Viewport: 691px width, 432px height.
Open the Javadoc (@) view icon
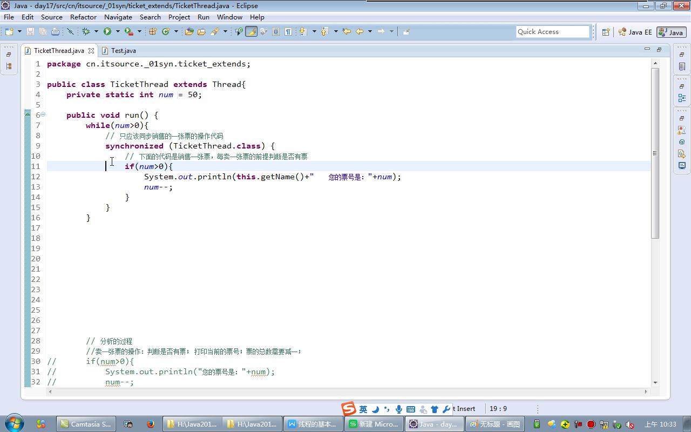[x=682, y=142]
